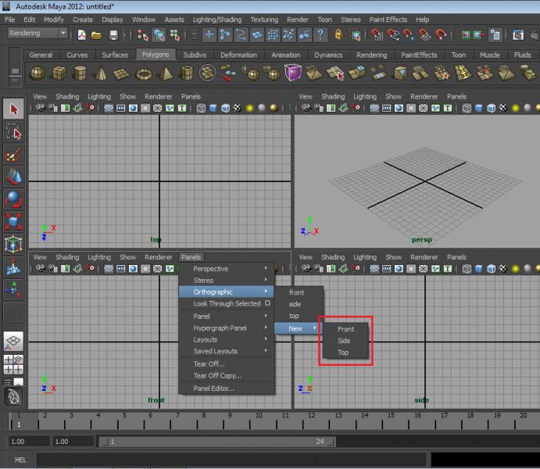Click the question mark help icon

tap(320, 34)
